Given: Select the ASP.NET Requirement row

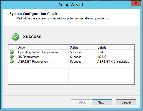Looking at the screenshot, I should 71,62.
